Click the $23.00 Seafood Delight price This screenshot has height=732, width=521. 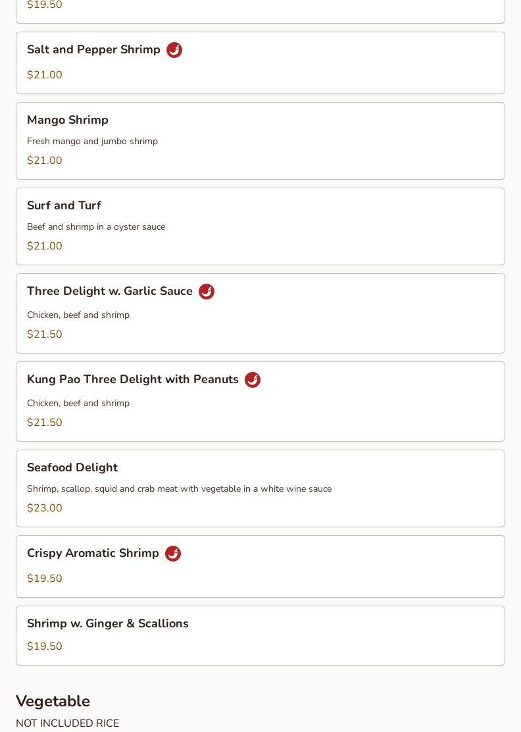pyautogui.click(x=45, y=508)
